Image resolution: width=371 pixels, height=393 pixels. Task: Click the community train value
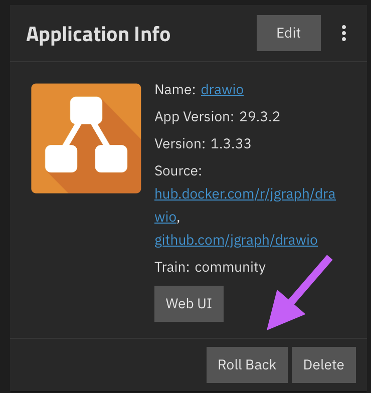(x=230, y=267)
